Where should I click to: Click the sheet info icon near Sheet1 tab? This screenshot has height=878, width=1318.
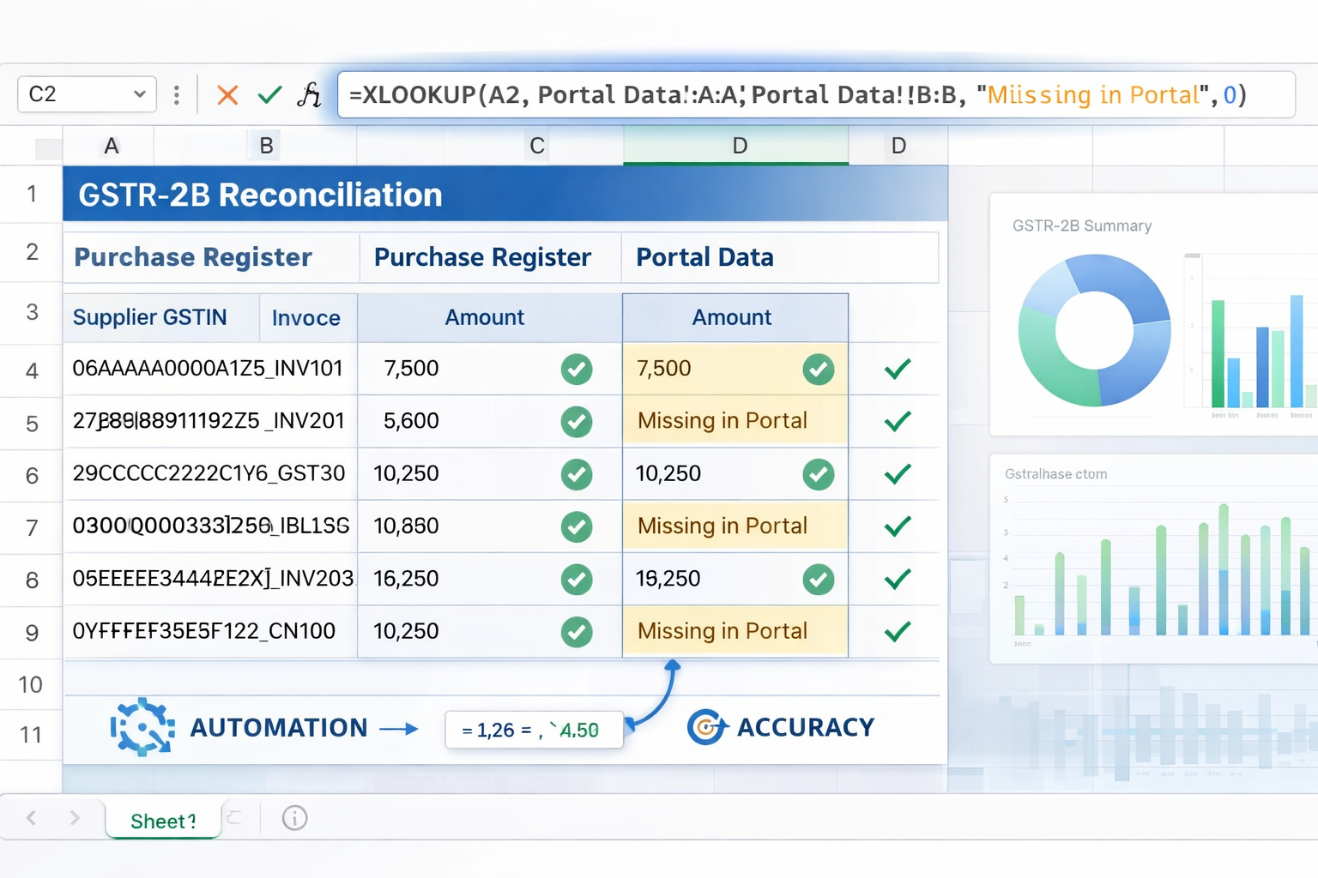click(x=294, y=819)
